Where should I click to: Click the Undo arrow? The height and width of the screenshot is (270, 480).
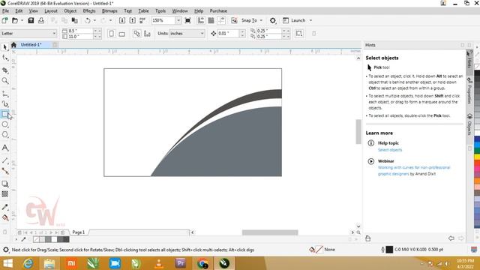[88, 20]
